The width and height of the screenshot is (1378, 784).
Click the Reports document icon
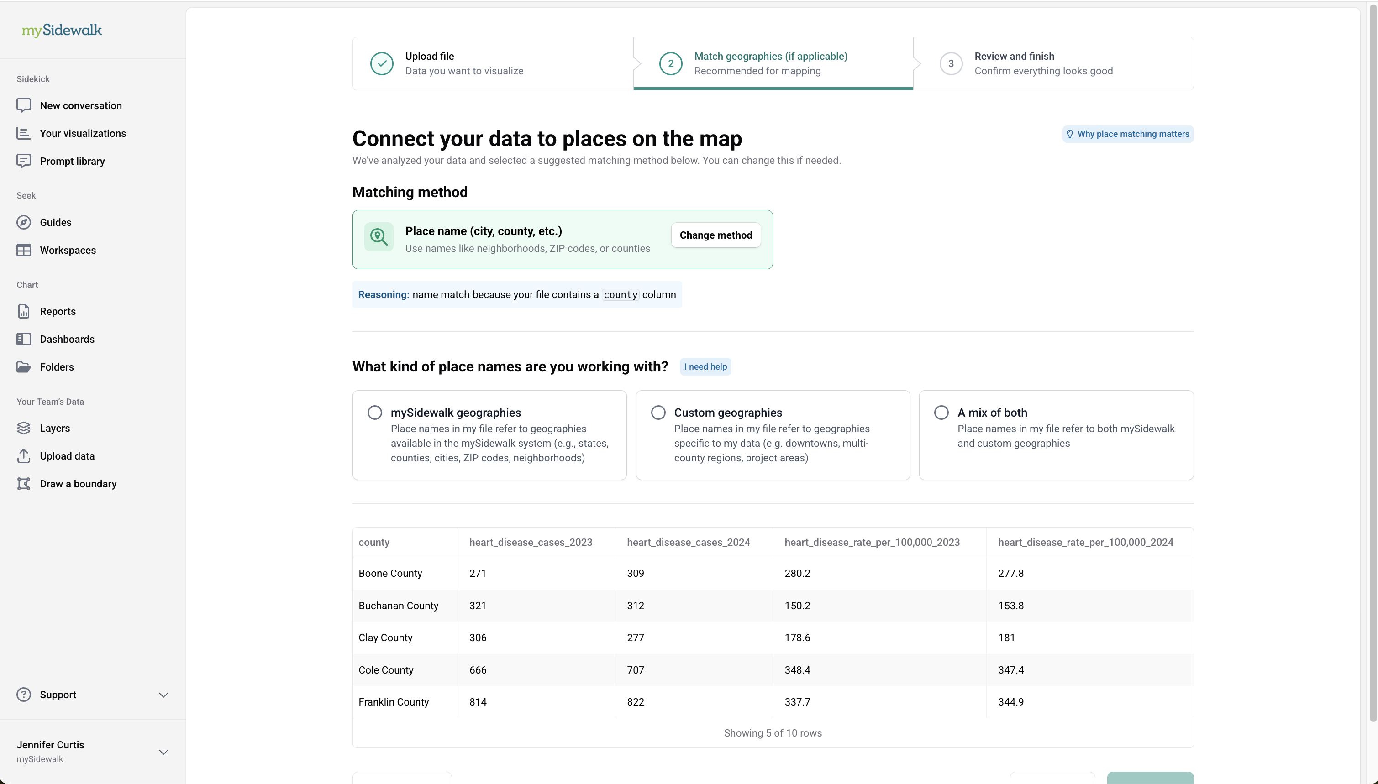click(x=24, y=311)
